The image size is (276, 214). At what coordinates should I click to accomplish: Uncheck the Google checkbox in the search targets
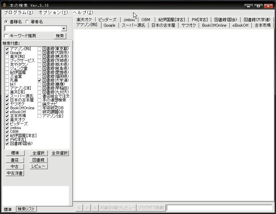pyautogui.click(x=7, y=53)
